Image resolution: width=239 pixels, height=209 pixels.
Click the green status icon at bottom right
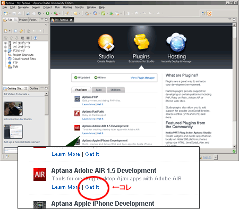click(234, 151)
